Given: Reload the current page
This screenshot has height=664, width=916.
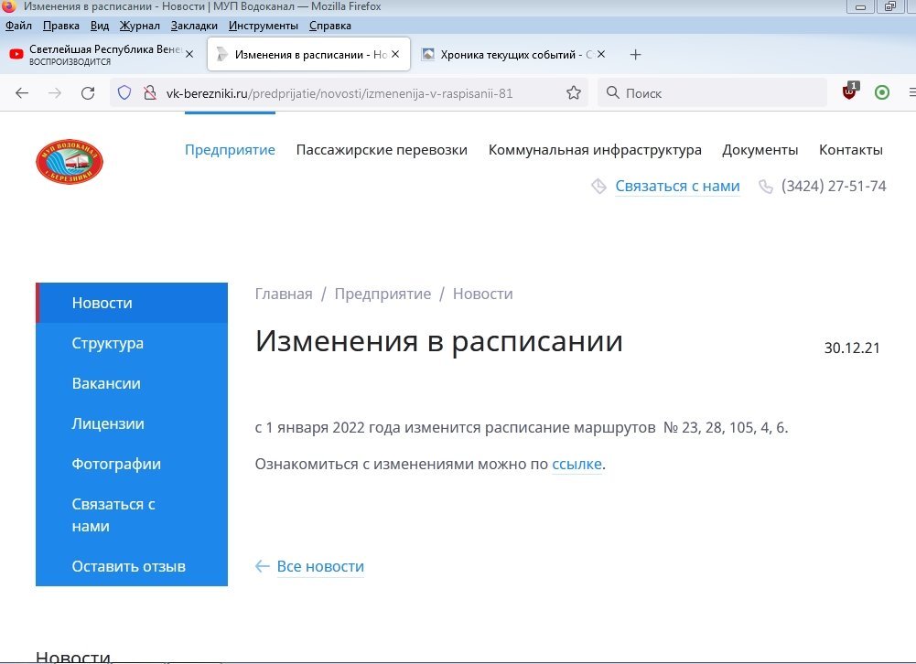Looking at the screenshot, I should coord(88,92).
